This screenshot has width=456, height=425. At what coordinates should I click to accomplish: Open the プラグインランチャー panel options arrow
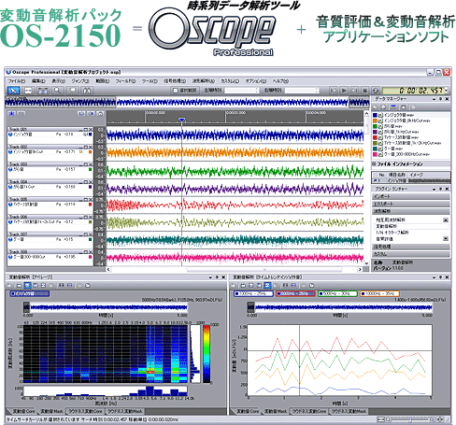click(x=434, y=189)
